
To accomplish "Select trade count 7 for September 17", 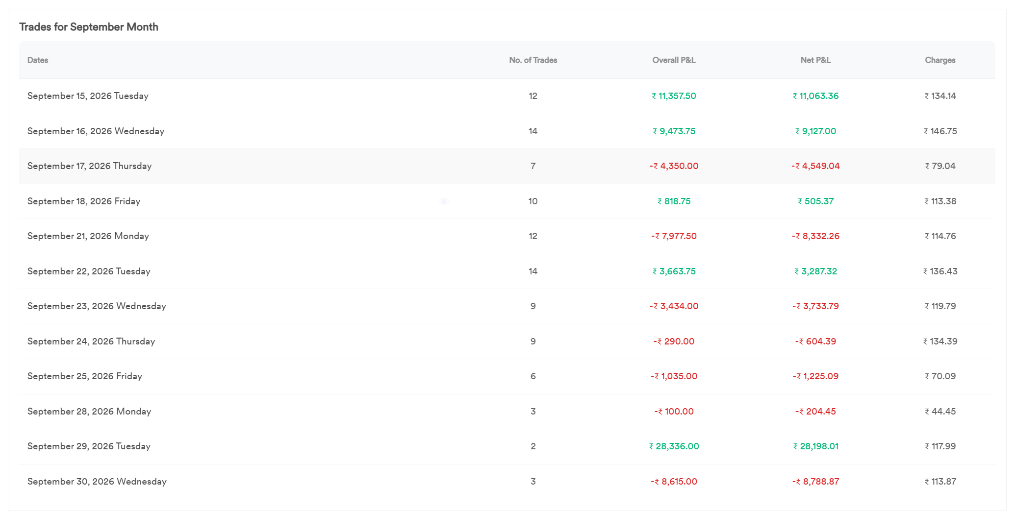I will click(x=533, y=166).
